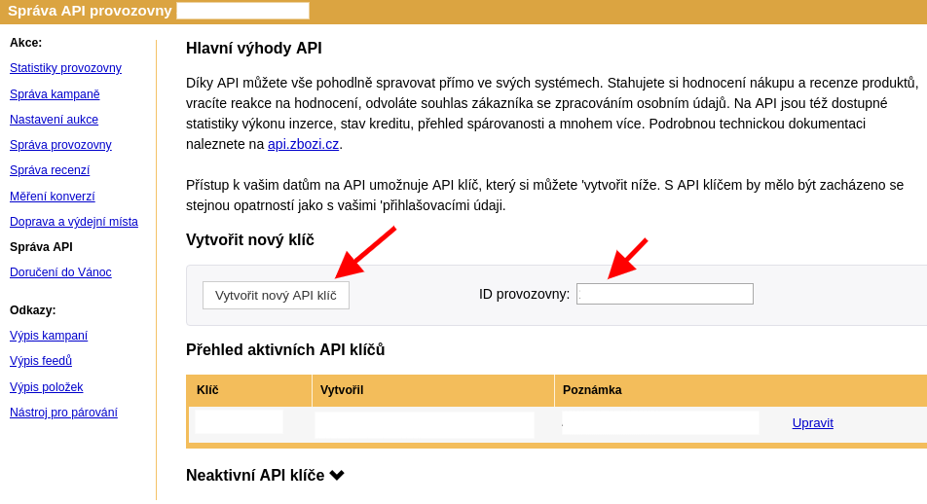Open Statistiky provozovny link
Screen dimensions: 927x504
click(x=65, y=68)
